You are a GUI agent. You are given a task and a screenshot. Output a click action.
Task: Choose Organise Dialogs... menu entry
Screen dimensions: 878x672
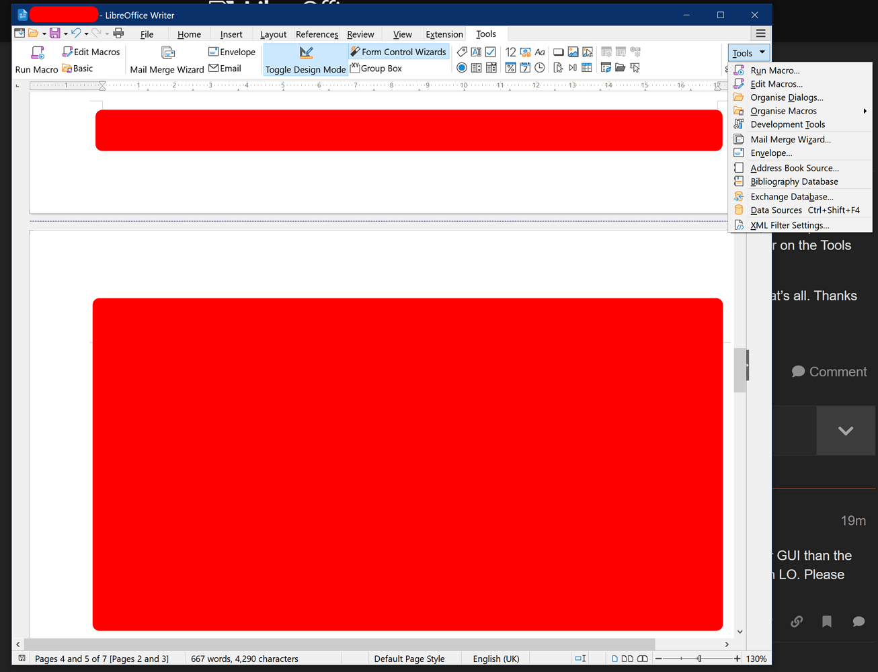[800, 97]
